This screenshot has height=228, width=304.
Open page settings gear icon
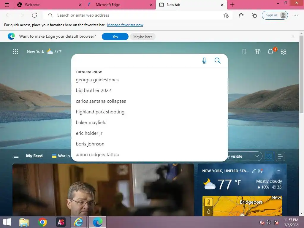click(x=284, y=52)
